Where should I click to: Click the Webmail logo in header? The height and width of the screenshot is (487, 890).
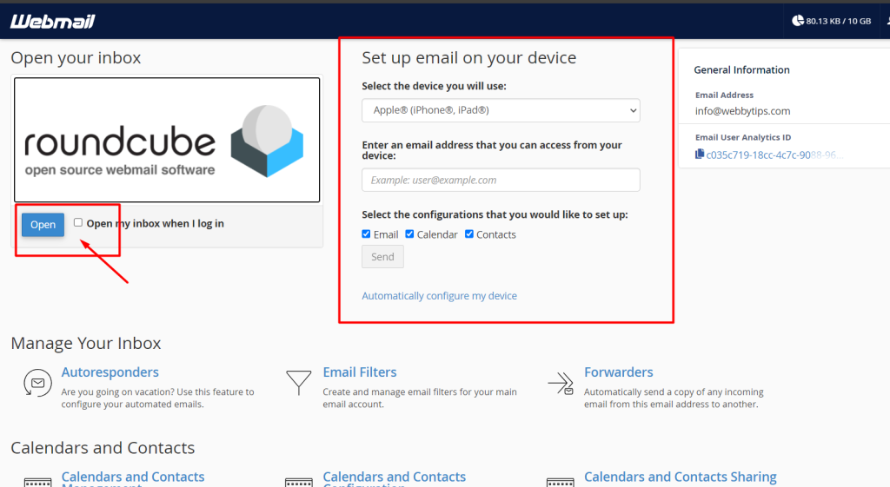pyautogui.click(x=52, y=21)
